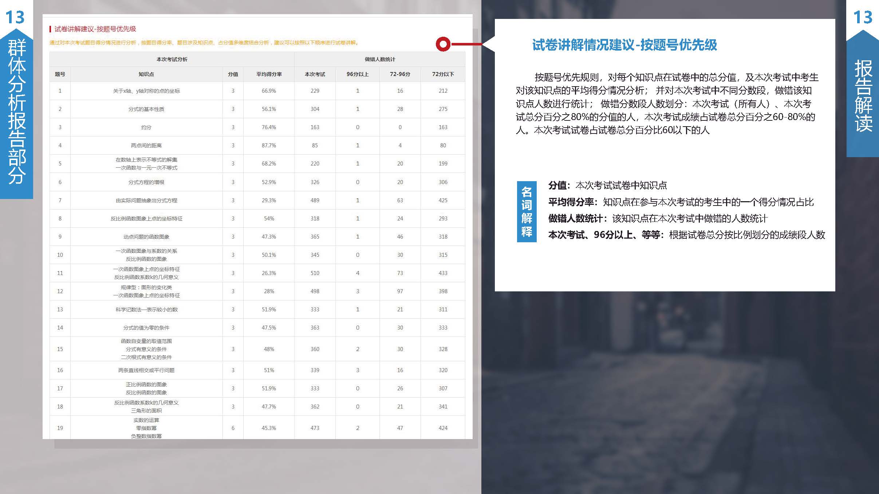Click the value 433 in 72分以下 column

(443, 273)
